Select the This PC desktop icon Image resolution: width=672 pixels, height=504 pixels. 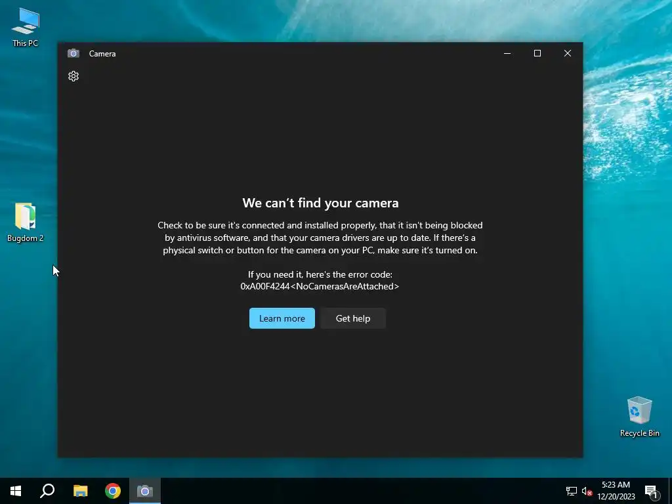click(26, 28)
